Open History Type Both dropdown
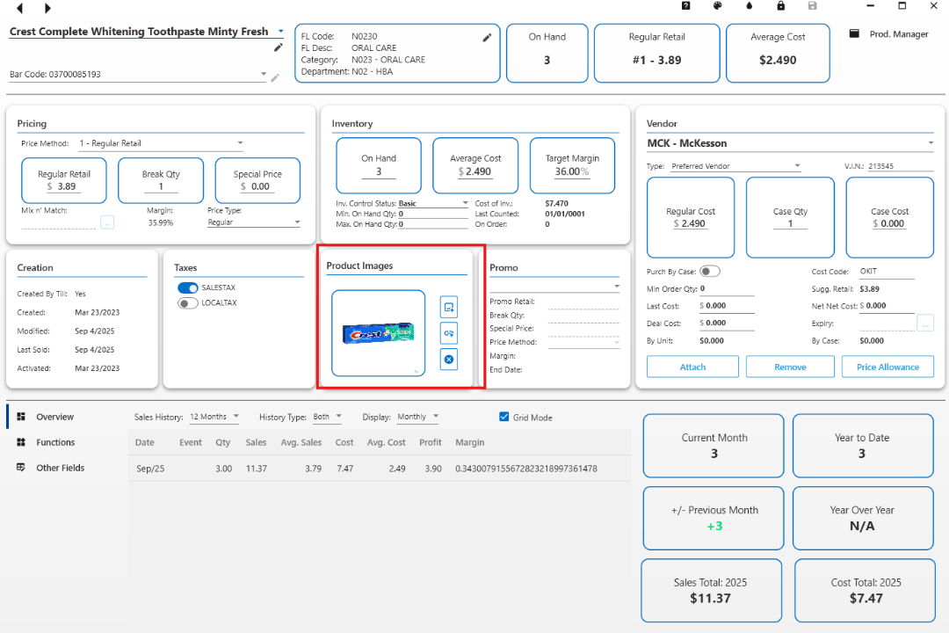The image size is (949, 633). pos(328,417)
